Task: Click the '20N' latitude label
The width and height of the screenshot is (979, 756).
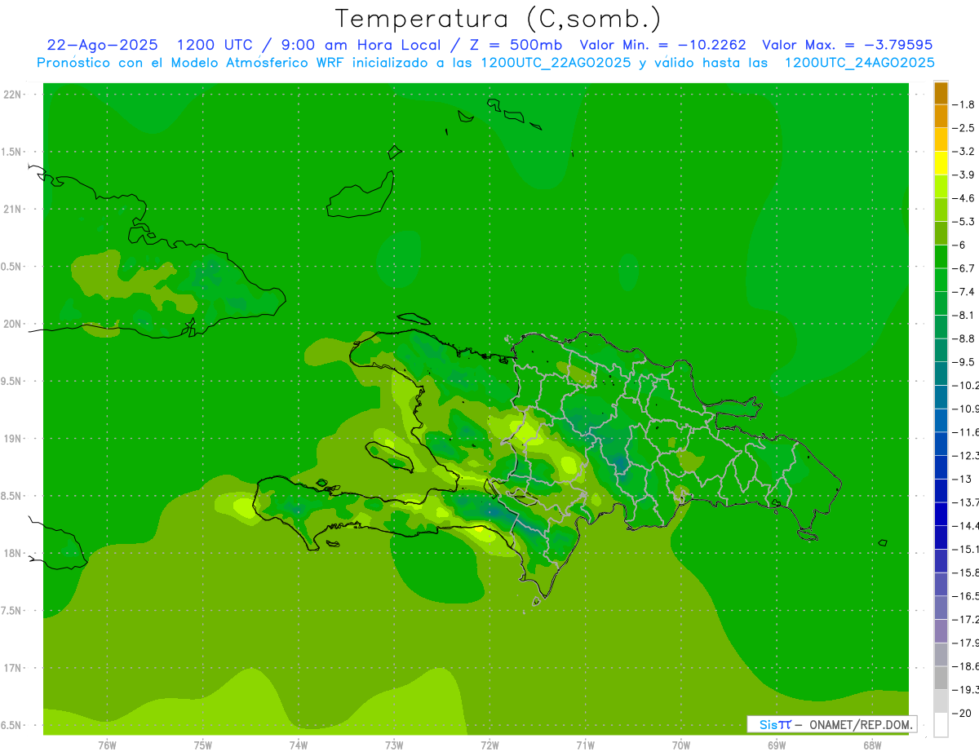Action: 12,324
